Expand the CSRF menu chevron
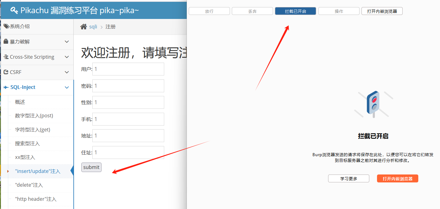The height and width of the screenshot is (209, 440). point(67,72)
